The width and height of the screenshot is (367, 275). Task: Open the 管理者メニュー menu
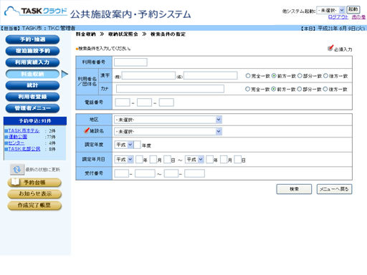32,108
